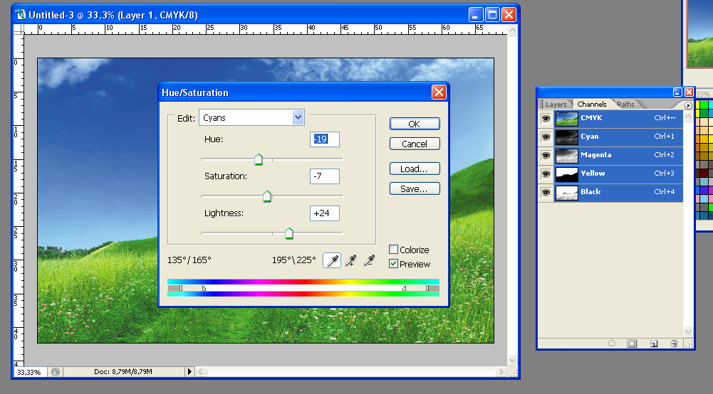Click the Lightness slider handle
Screen dimensions: 713x394
tap(288, 233)
